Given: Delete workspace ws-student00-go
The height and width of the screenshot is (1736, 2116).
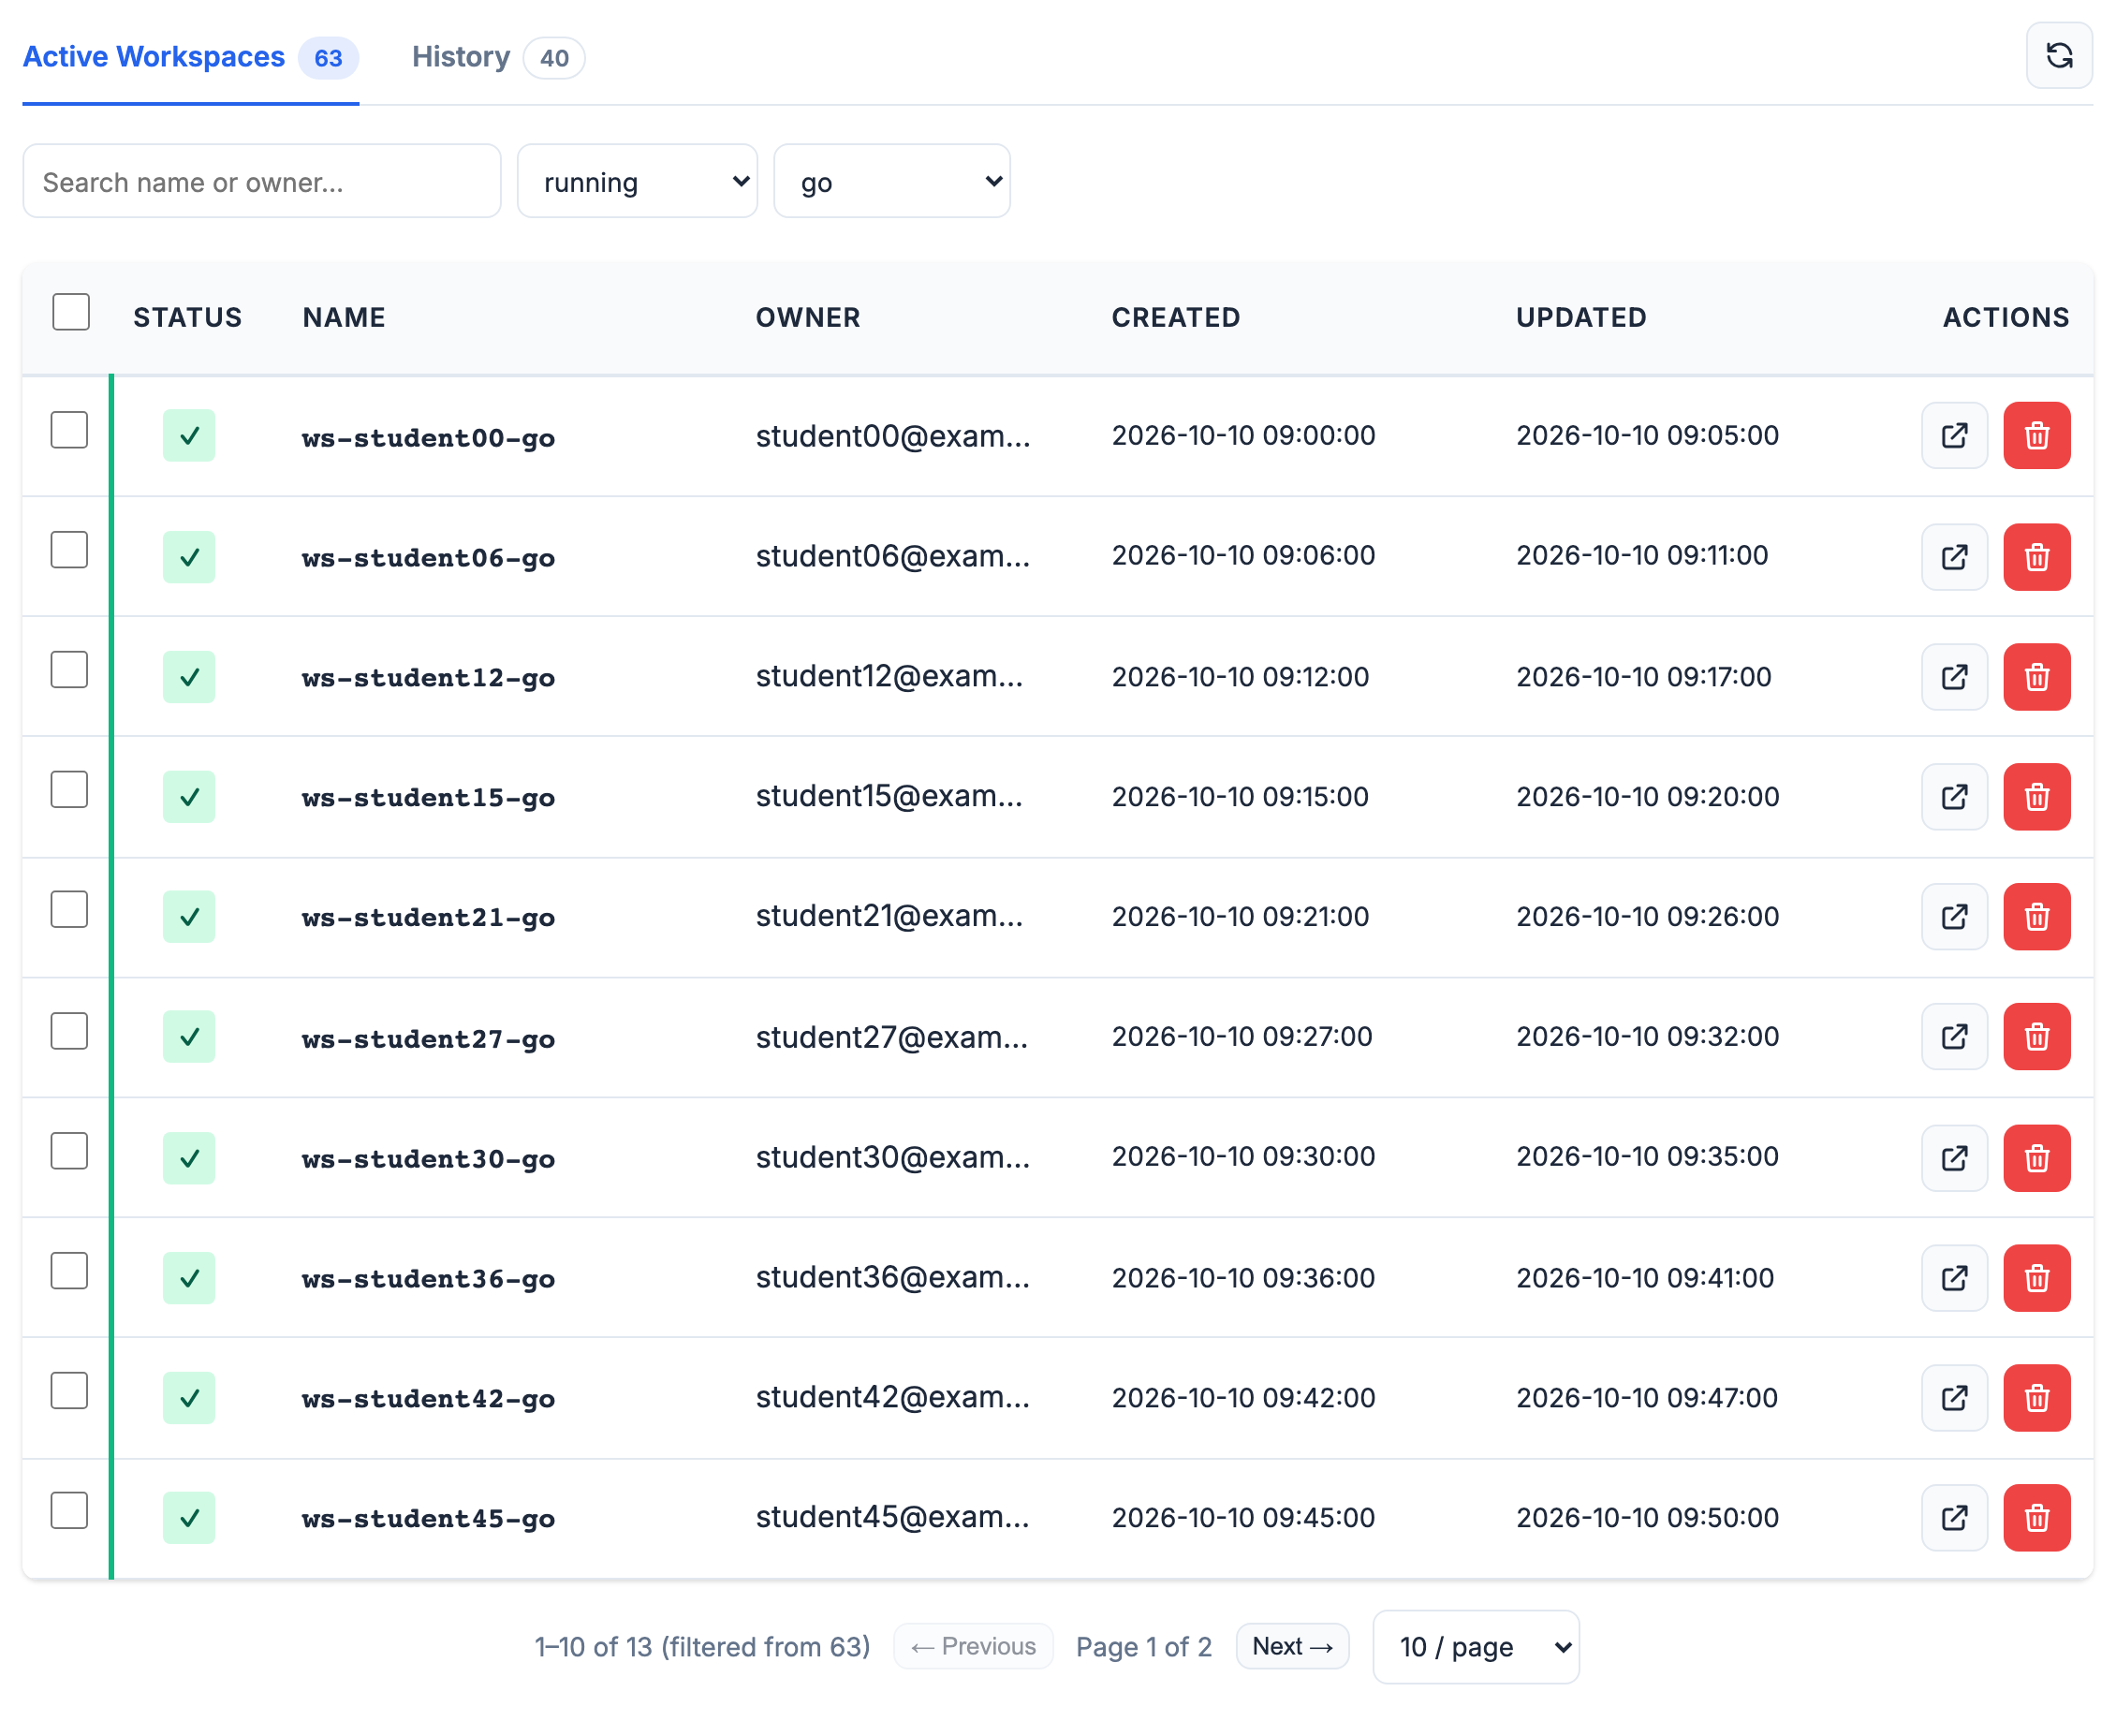Looking at the screenshot, I should pyautogui.click(x=2036, y=436).
